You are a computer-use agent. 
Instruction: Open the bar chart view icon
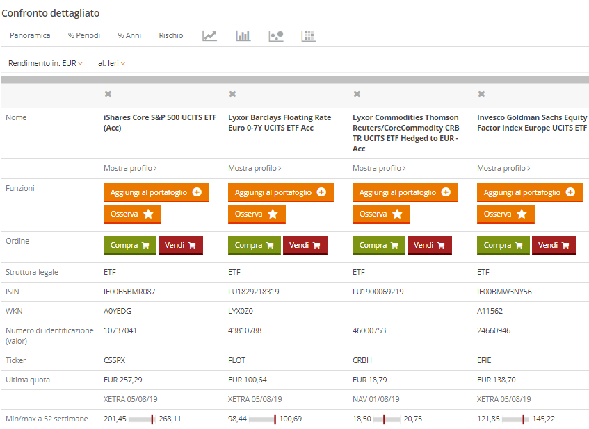pos(243,35)
